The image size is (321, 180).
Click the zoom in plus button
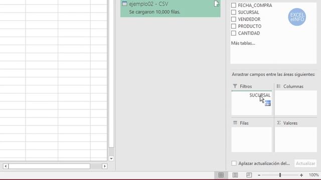coord(301,175)
